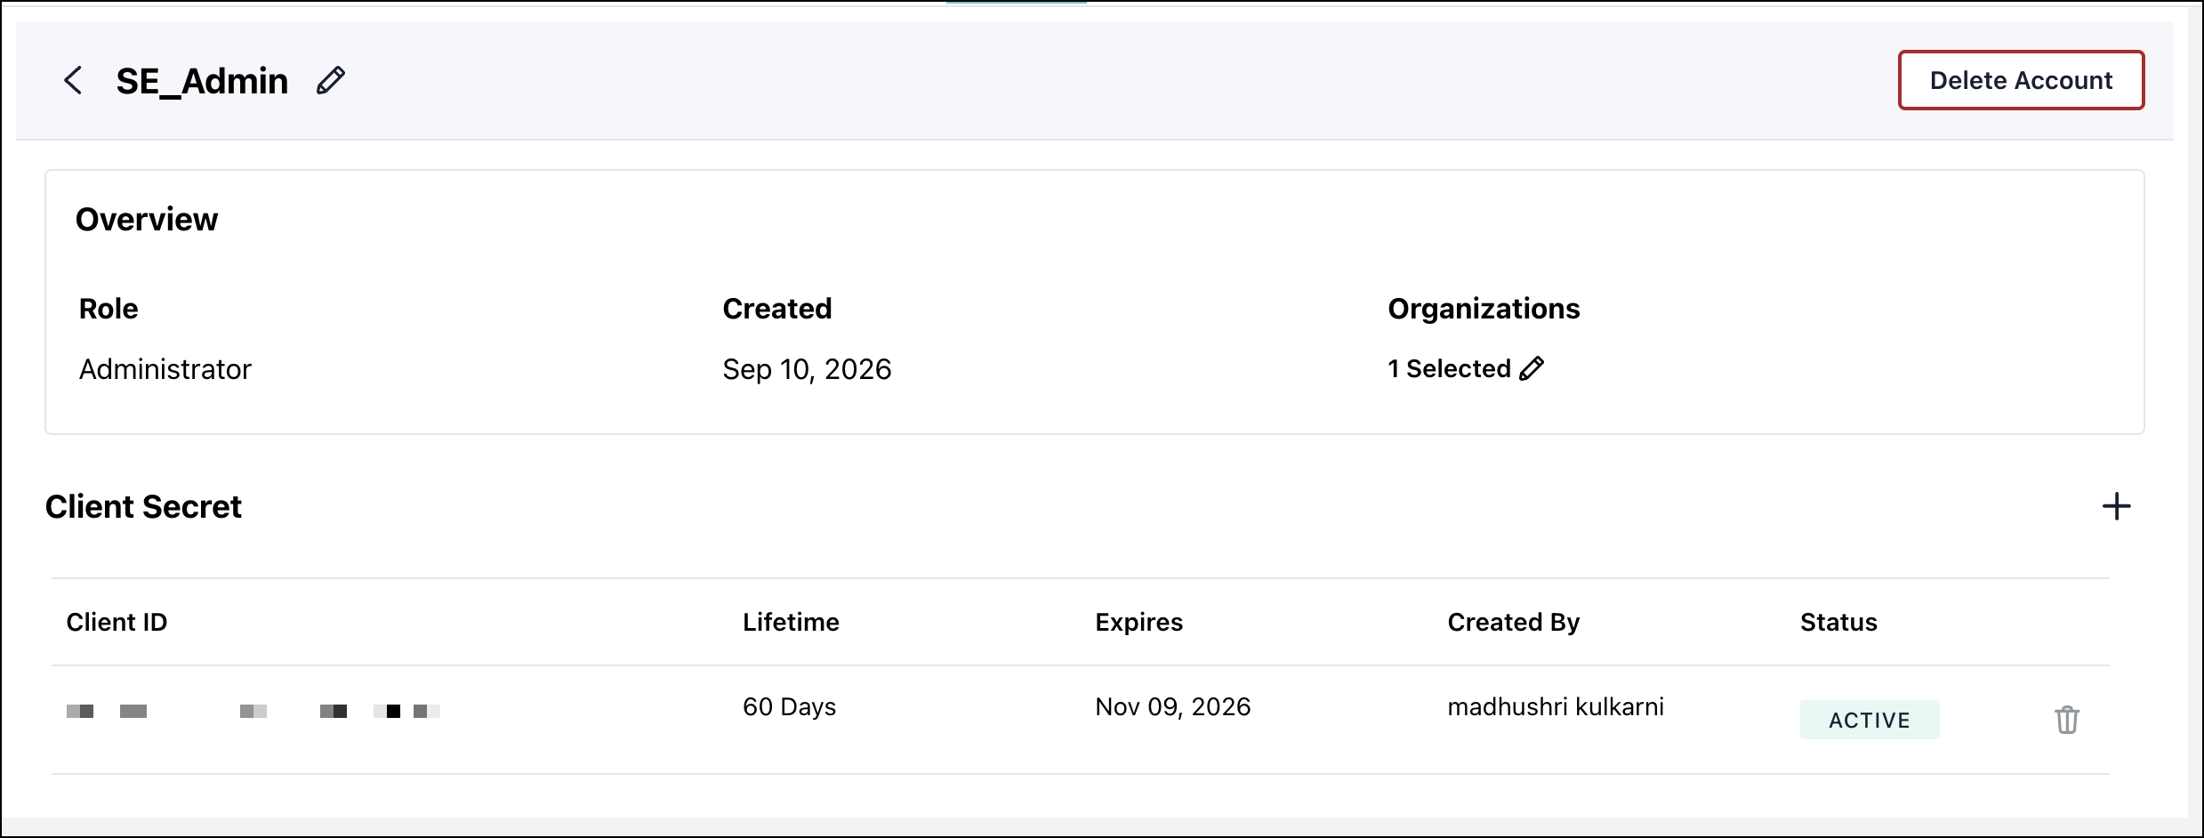
Task: Click the masked Client ID value
Action: click(253, 711)
